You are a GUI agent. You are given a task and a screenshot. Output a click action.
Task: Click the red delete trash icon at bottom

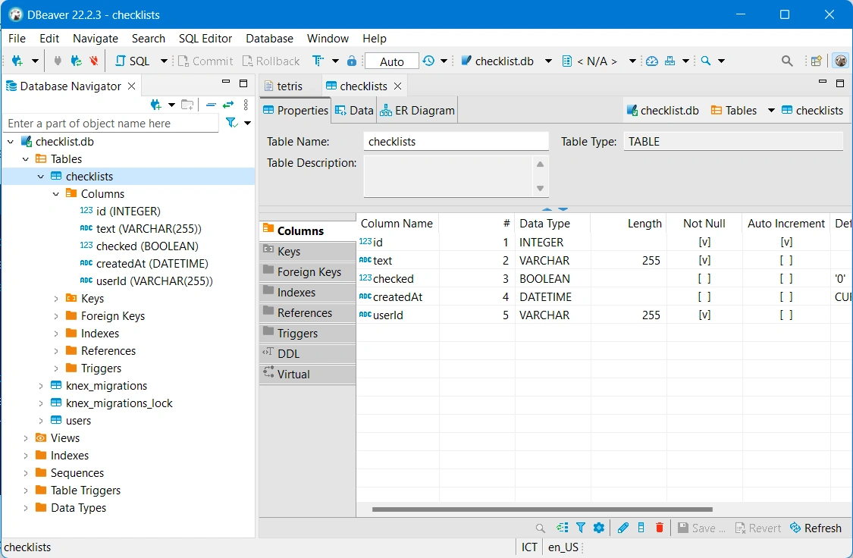[660, 528]
